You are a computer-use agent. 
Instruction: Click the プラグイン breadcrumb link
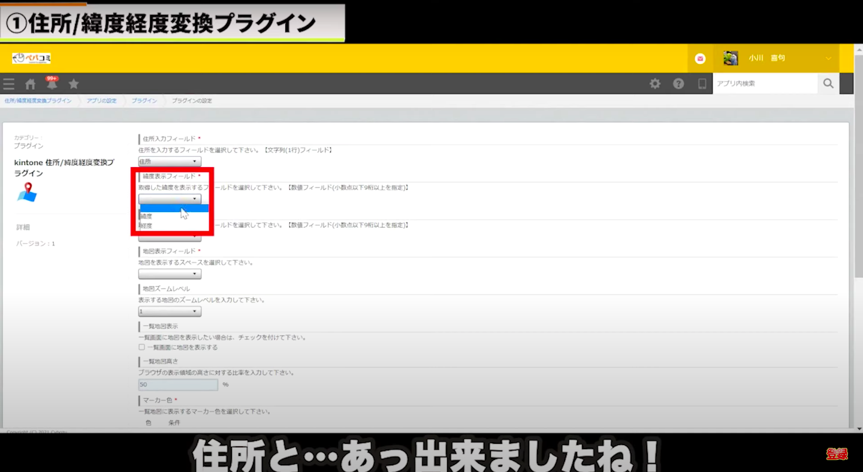[x=144, y=101]
